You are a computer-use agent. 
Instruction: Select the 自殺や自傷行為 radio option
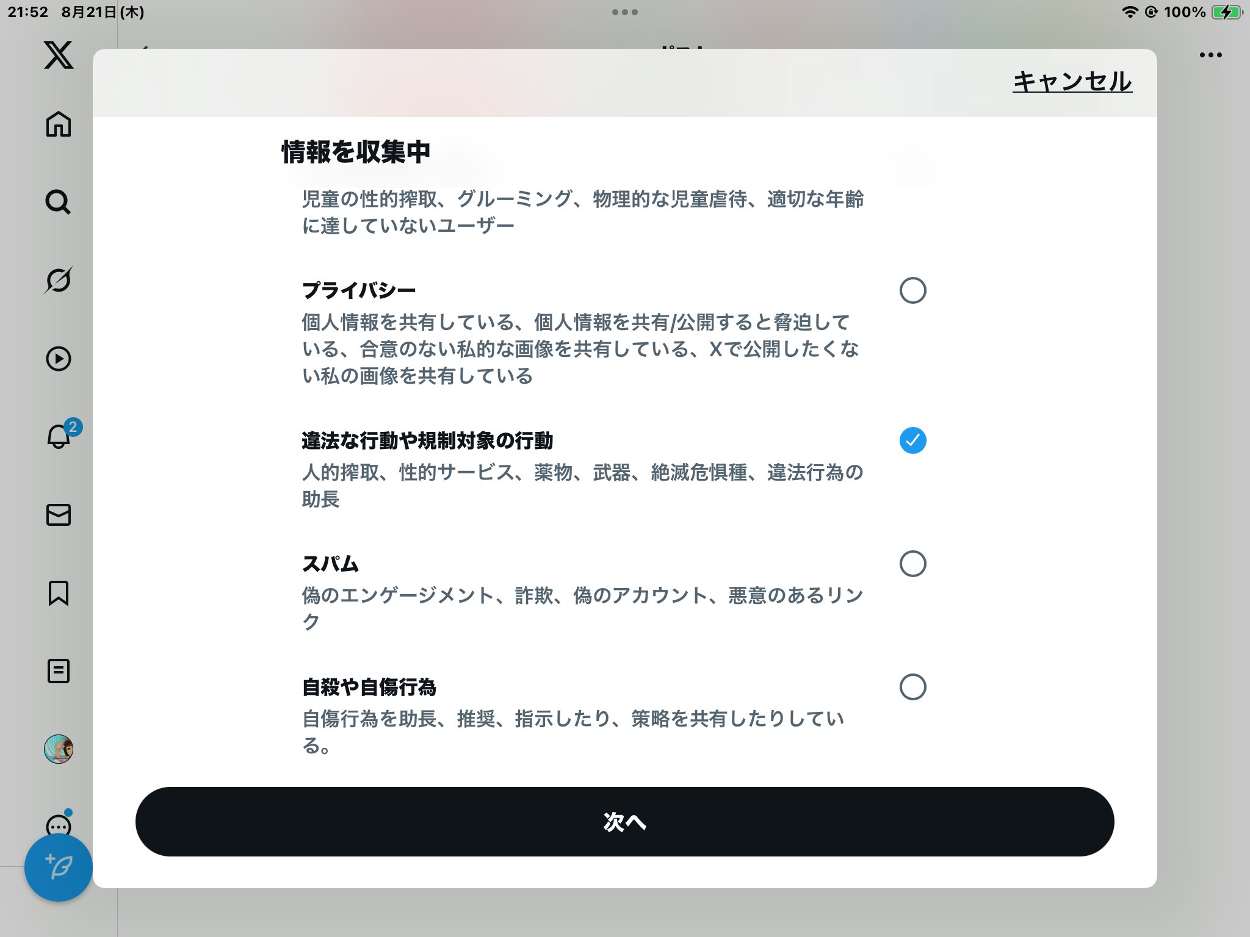coord(912,687)
